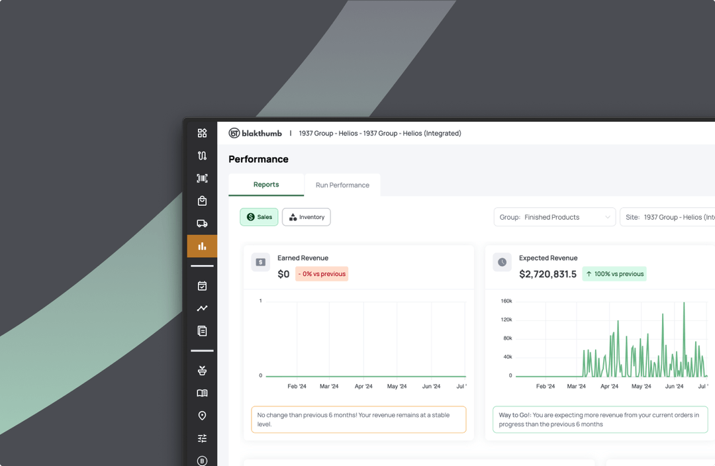Click the $0 earned revenue value
This screenshot has width=715, height=466.
click(x=283, y=274)
